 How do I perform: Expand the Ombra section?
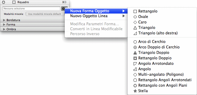click(x=4, y=29)
